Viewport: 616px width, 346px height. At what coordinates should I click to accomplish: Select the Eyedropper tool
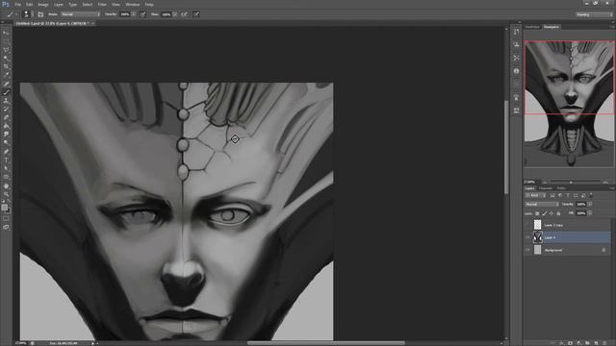point(6,75)
